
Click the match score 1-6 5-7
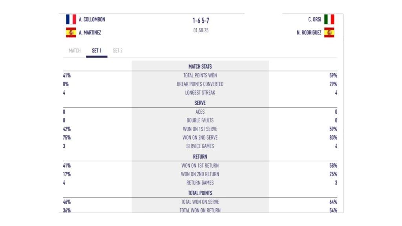[201, 20]
